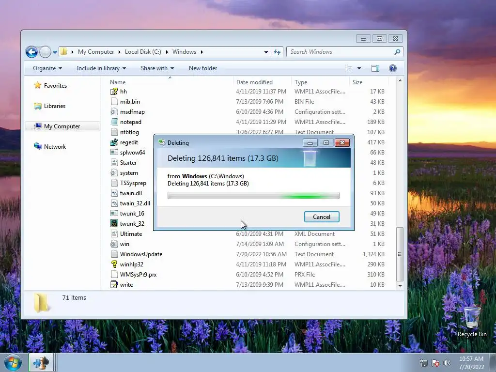Click the network tray icon
Screen dimensions: 496x372
(423, 363)
